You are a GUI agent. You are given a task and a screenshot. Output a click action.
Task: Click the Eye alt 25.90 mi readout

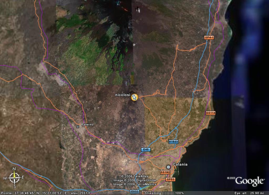tap(249, 193)
